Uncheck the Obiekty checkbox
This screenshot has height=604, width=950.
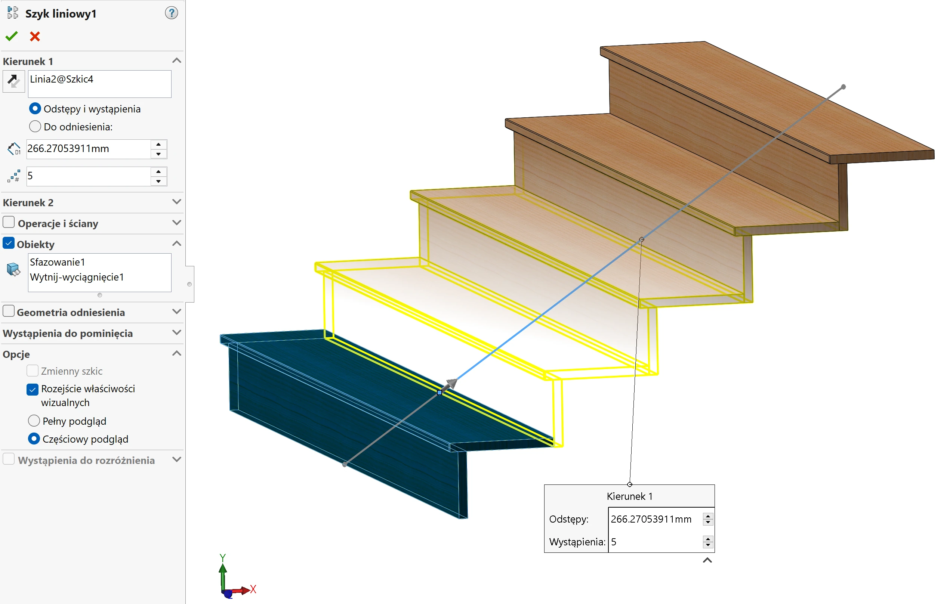click(x=9, y=243)
